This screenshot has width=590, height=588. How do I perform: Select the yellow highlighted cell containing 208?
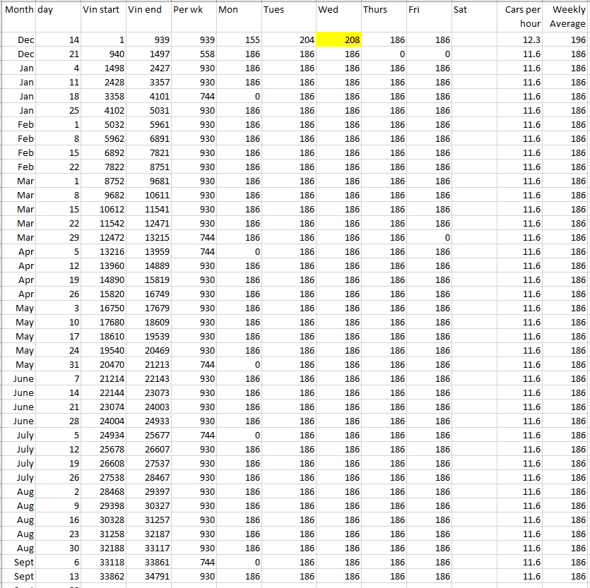[x=338, y=40]
